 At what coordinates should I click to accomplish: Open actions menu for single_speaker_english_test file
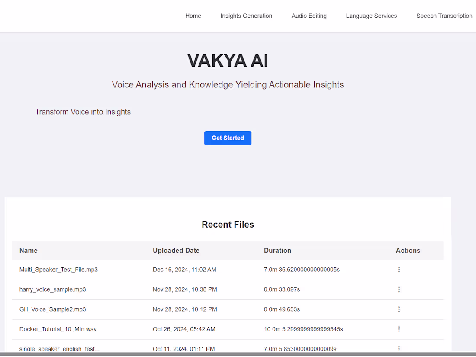399,349
